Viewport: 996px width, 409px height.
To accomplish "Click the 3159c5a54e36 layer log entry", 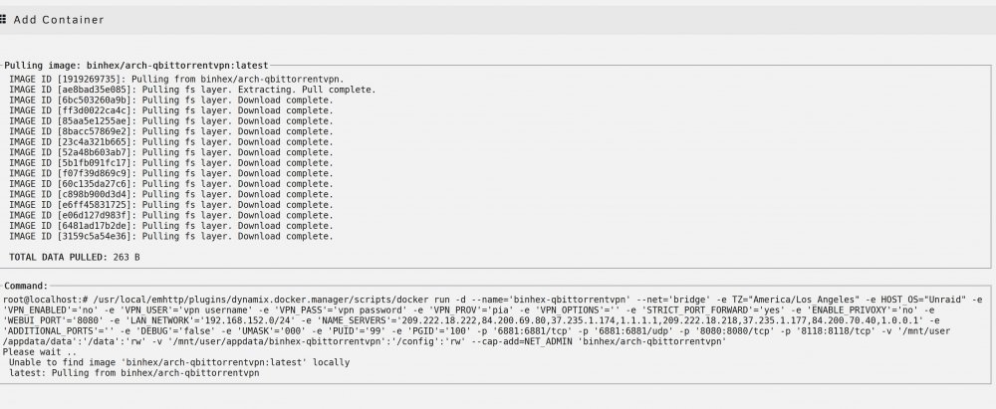I will pyautogui.click(x=171, y=236).
